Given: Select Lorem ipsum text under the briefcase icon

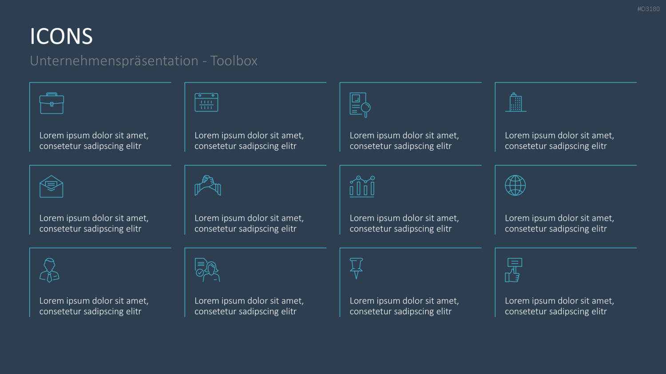Looking at the screenshot, I should pos(94,141).
